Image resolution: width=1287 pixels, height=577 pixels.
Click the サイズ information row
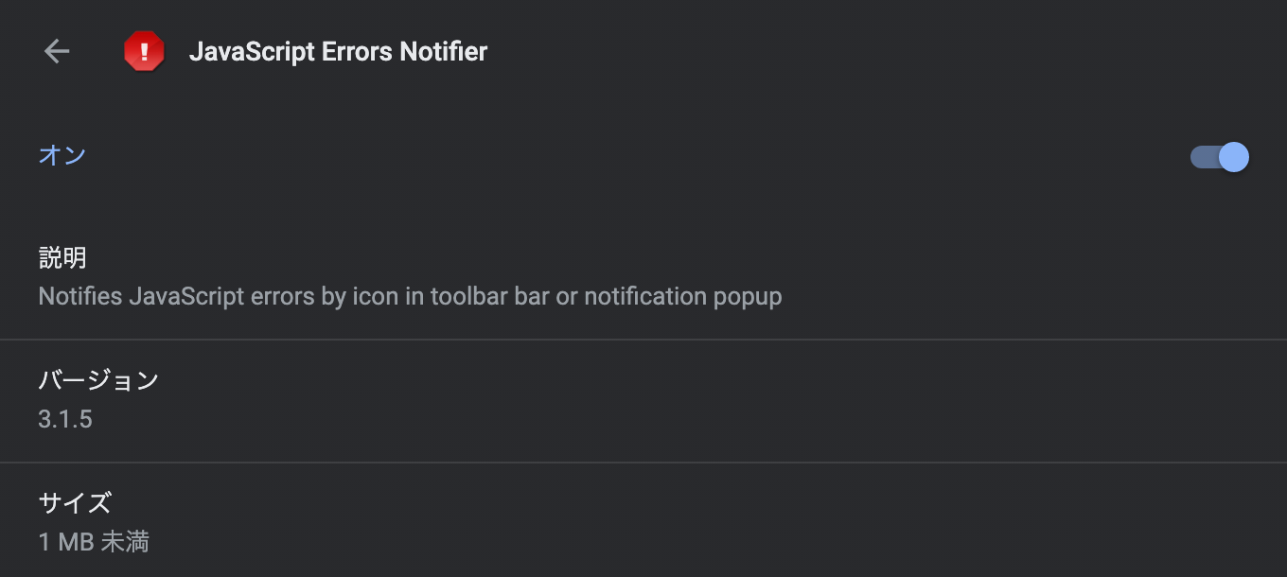coord(643,522)
